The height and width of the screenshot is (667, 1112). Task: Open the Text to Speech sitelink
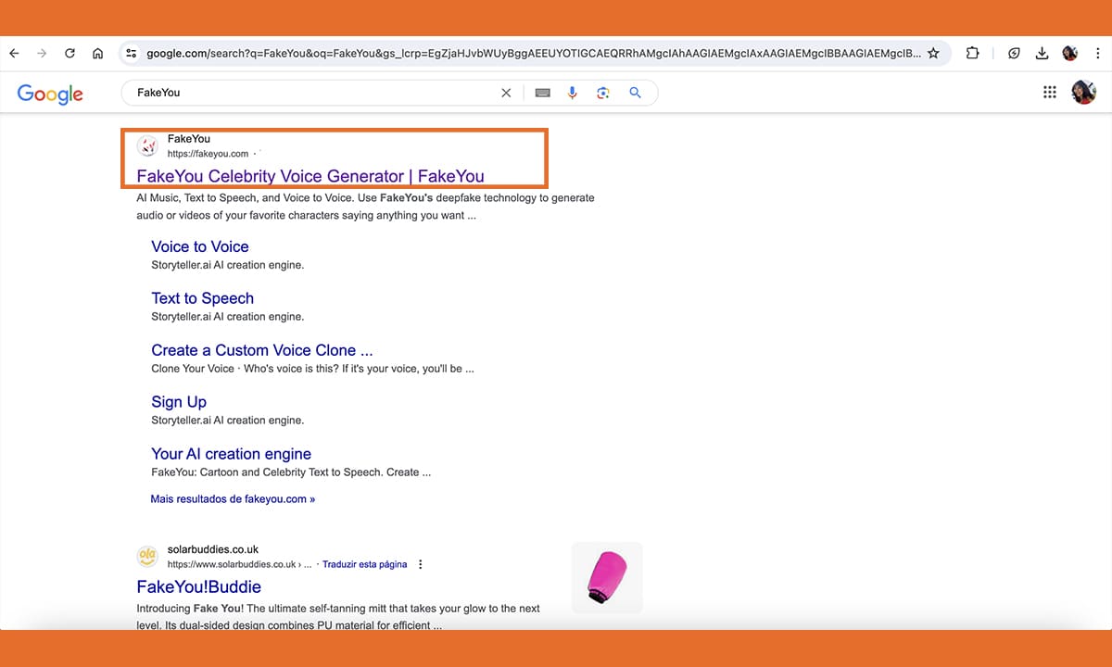coord(202,298)
